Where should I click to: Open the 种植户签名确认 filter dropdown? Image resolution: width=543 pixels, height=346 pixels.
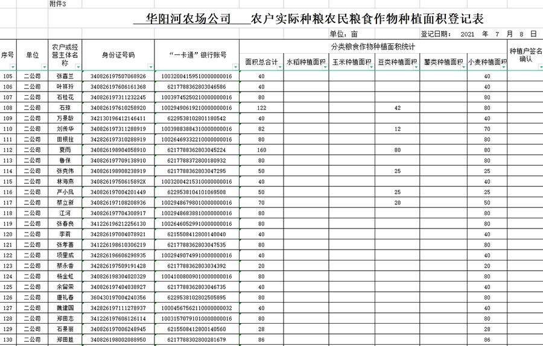pos(539,67)
